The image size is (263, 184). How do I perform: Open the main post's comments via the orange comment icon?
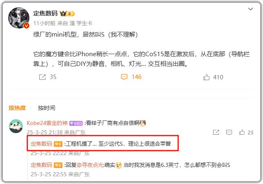(124, 77)
